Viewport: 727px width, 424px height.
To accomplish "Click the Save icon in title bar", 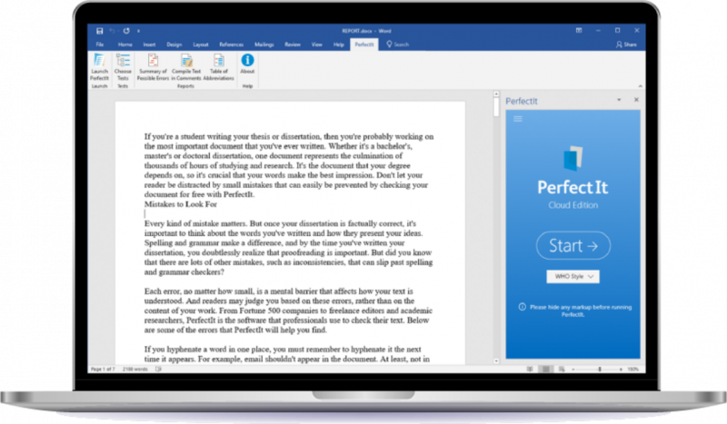I will point(98,31).
